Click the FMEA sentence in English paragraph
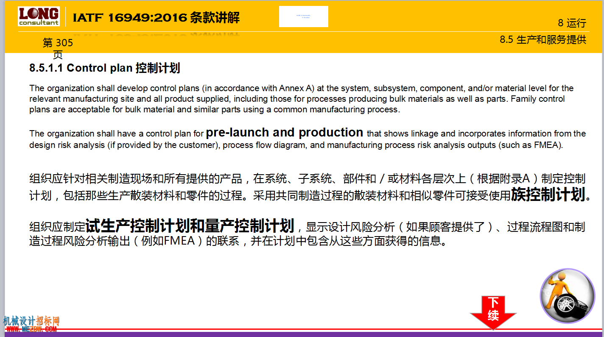This screenshot has height=337, width=604. click(308, 139)
